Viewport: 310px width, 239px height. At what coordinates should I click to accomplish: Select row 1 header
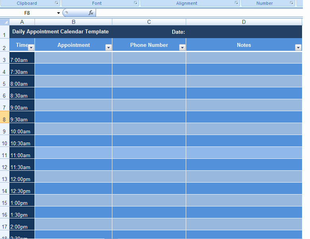point(4,32)
